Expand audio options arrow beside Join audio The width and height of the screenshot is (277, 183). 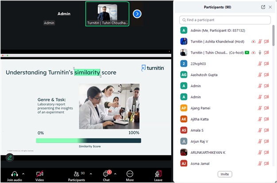tap(23, 174)
